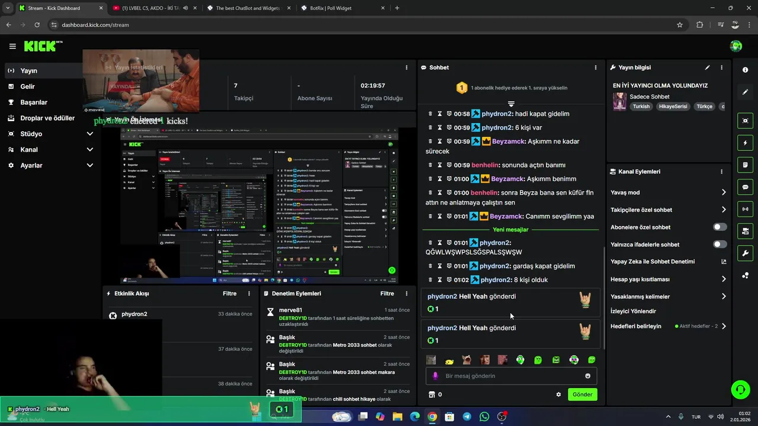Open the Etkinlik Akışı three-dot menu
Screen dimensions: 758x426
[x=249, y=293]
